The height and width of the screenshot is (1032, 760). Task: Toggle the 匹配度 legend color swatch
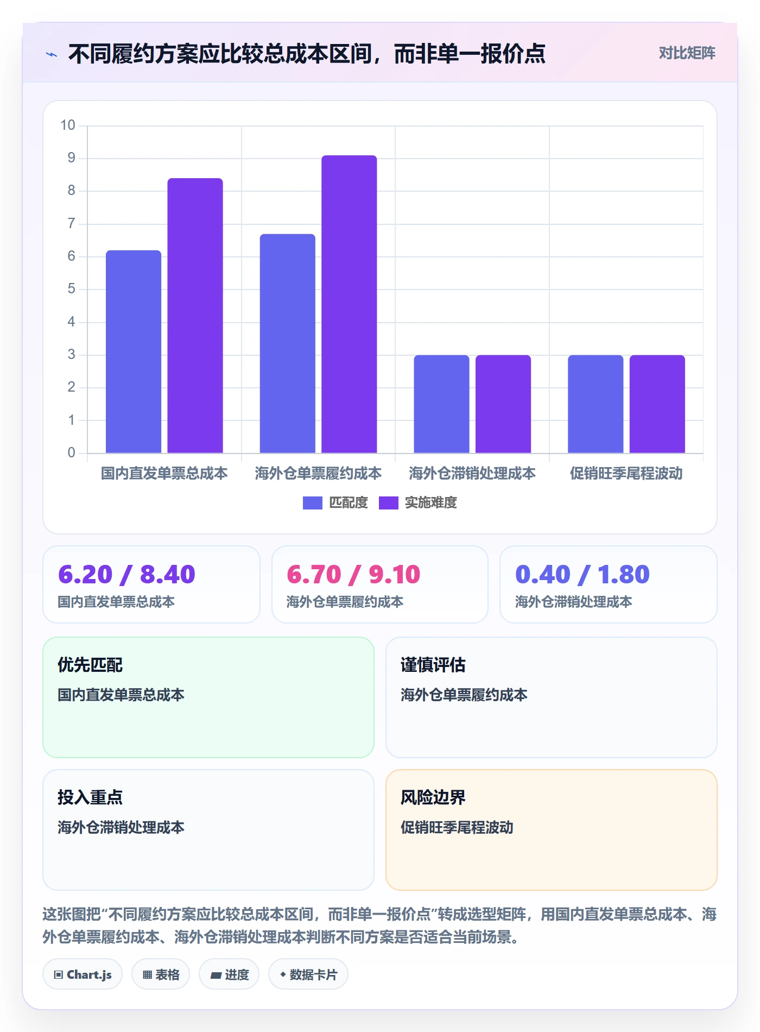(x=312, y=503)
